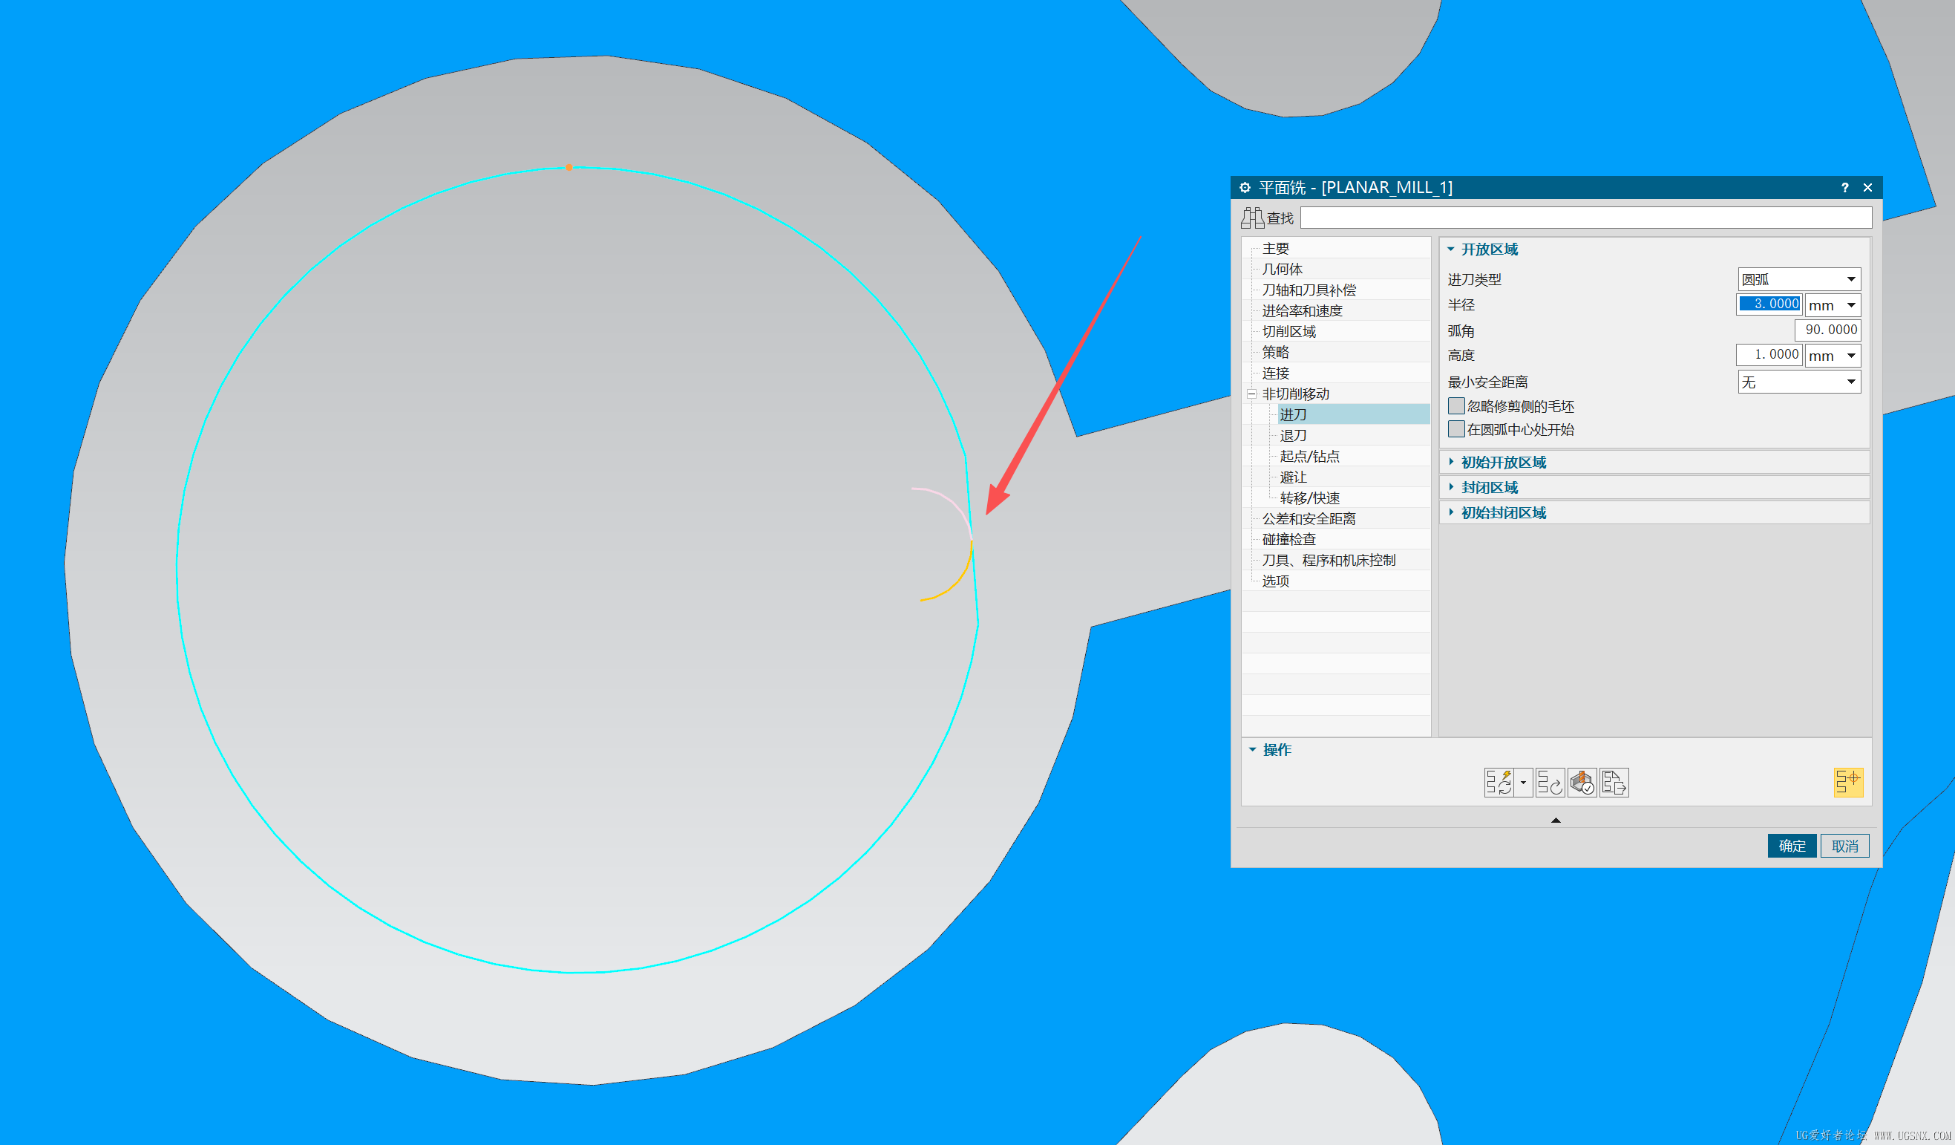Click the 半径 value input field
Image resolution: width=1955 pixels, height=1145 pixels.
click(x=1769, y=304)
